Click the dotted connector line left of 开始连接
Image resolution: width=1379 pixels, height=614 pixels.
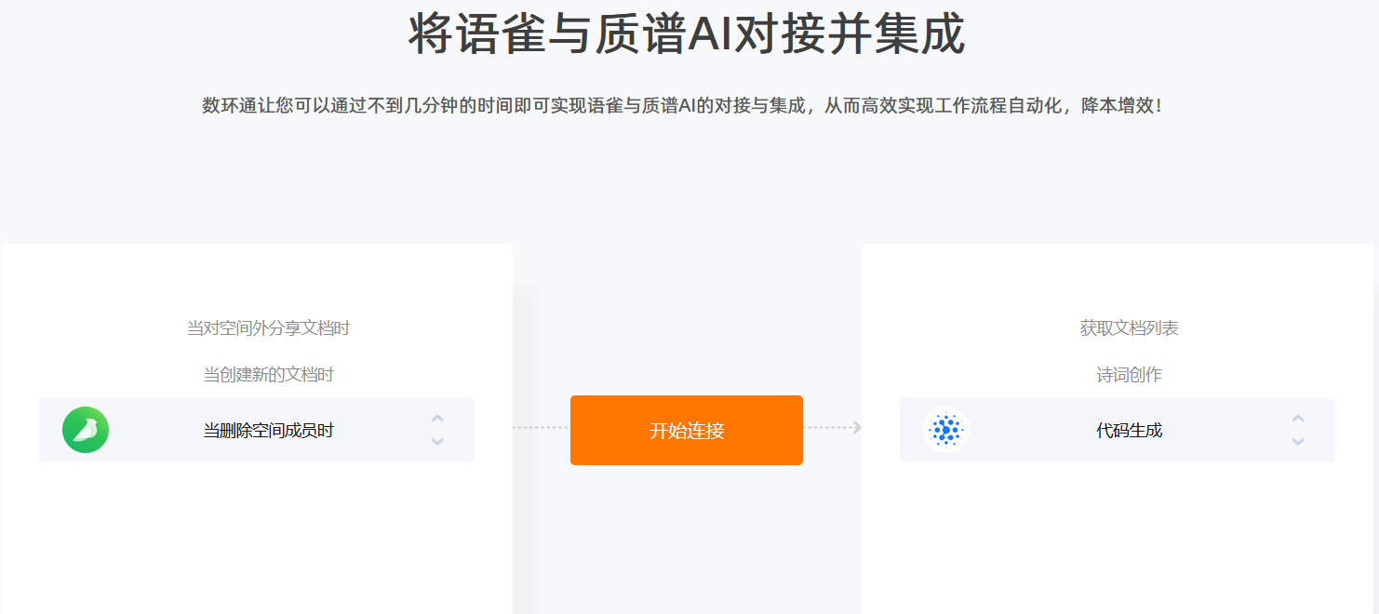[541, 428]
